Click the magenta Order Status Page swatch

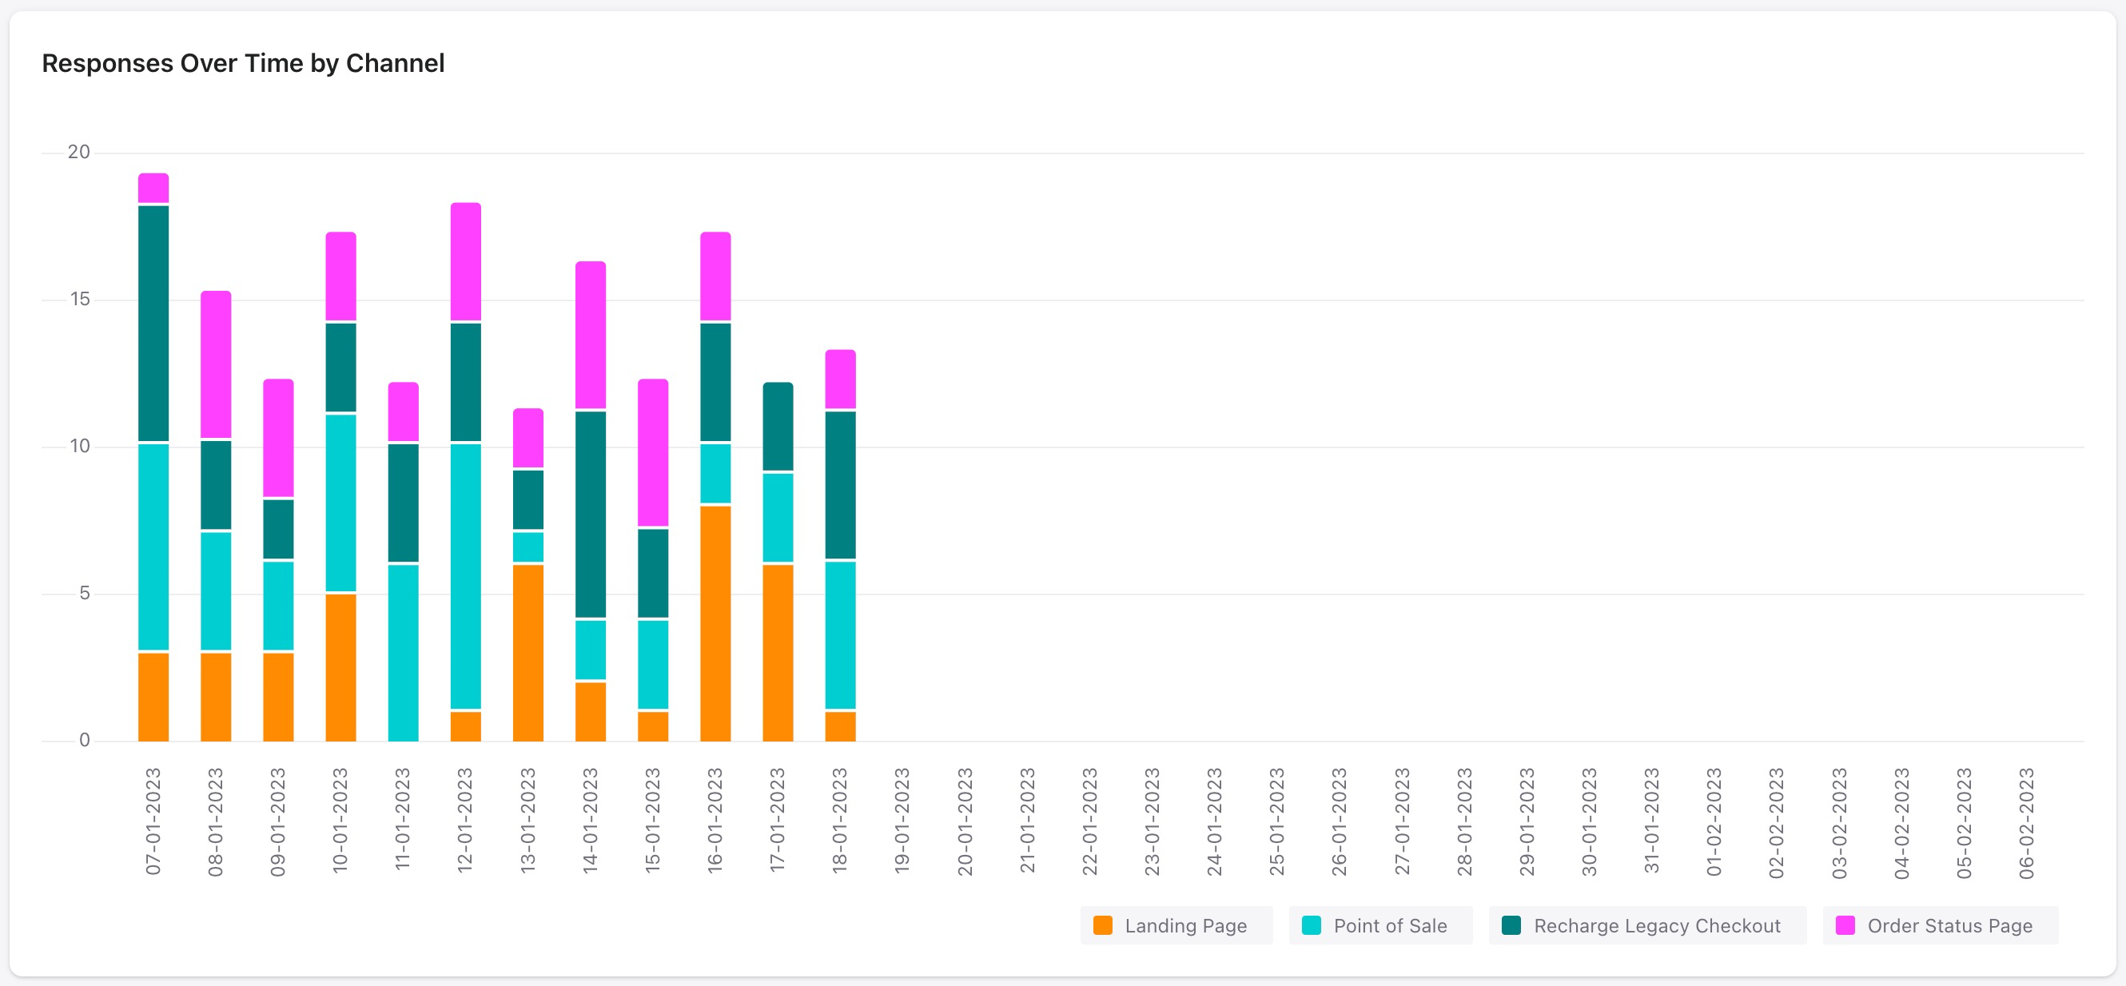1845,926
